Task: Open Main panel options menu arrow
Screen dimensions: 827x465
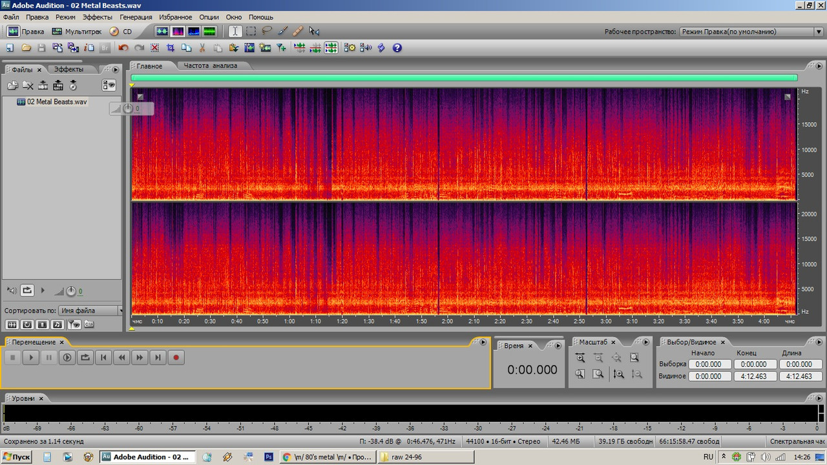Action: (x=818, y=66)
